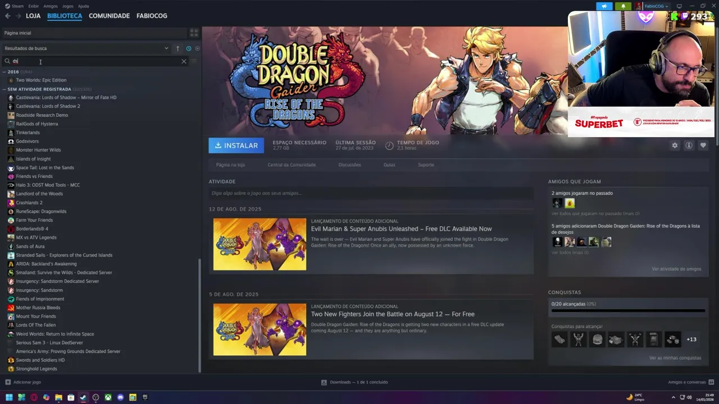Open the Página na loja tab

(x=230, y=165)
